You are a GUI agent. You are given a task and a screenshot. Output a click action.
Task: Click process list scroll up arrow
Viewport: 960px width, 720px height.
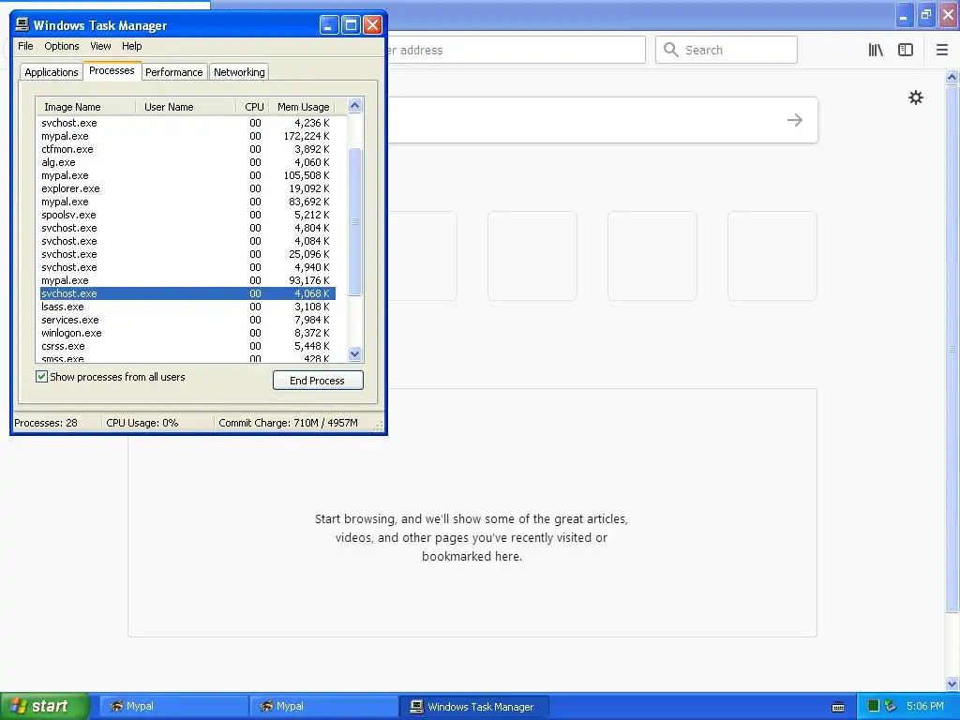point(354,106)
